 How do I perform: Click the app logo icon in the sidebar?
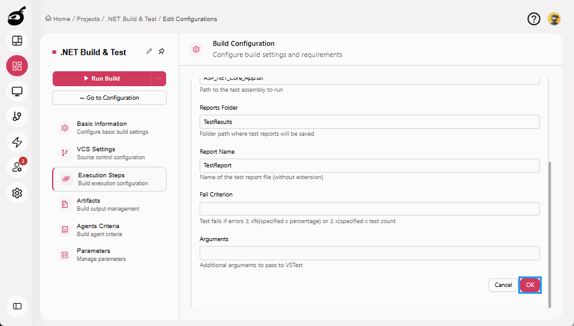[x=17, y=16]
